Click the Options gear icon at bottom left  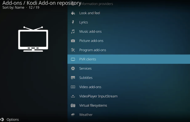[2, 120]
